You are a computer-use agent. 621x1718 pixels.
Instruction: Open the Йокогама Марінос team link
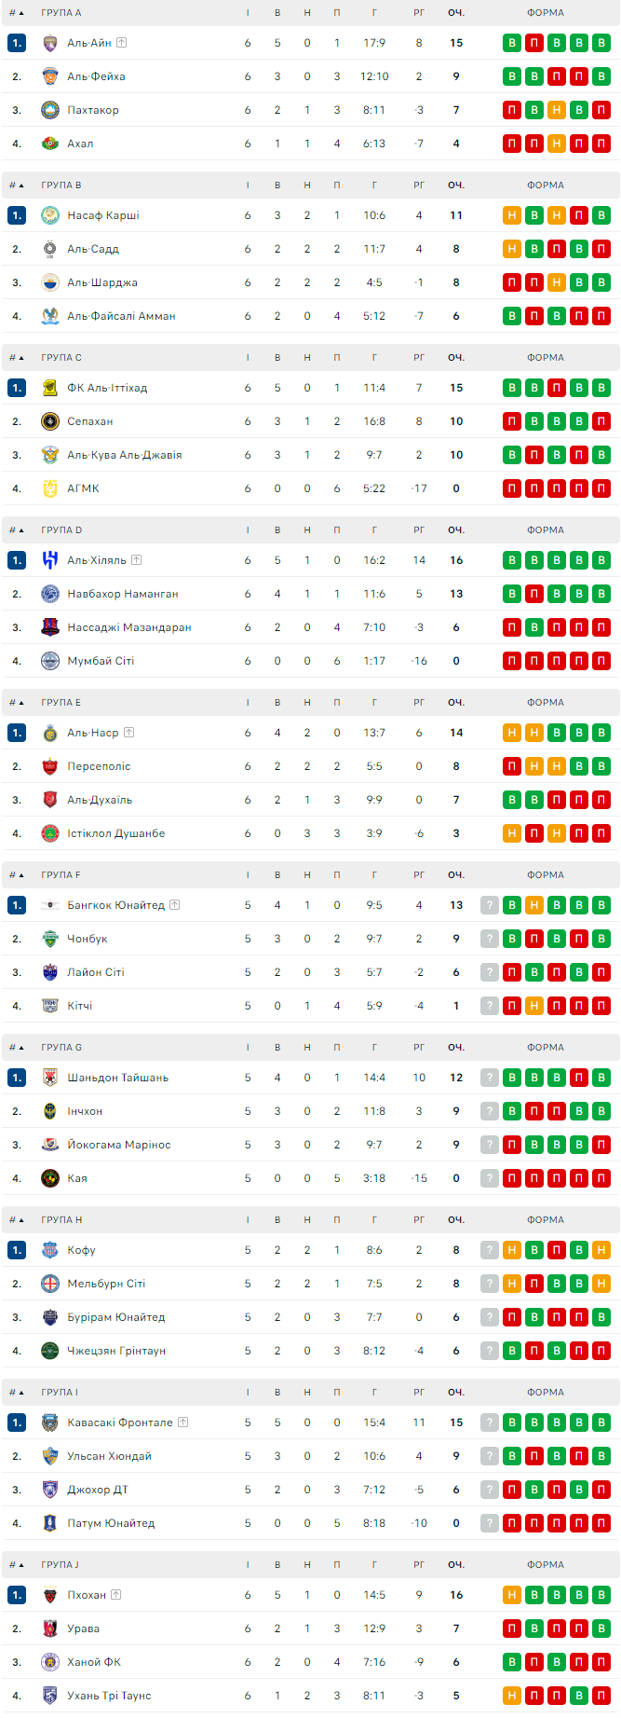pos(119,1145)
